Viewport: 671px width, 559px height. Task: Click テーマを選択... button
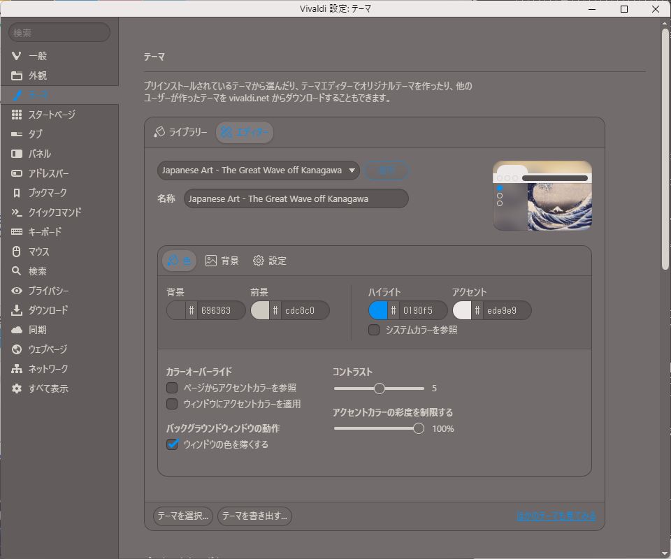pyautogui.click(x=182, y=516)
